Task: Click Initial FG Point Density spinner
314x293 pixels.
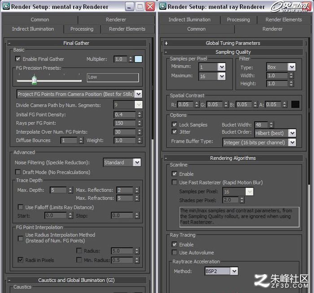Action: click(140, 114)
